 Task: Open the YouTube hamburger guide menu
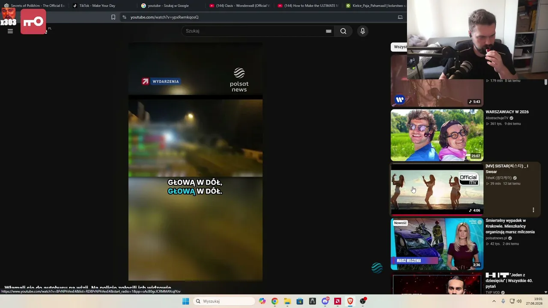click(x=10, y=31)
